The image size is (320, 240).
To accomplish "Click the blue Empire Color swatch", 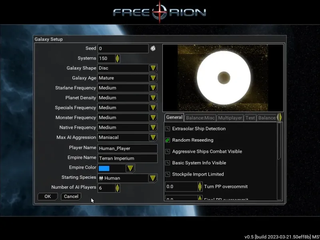I will click(x=104, y=168).
